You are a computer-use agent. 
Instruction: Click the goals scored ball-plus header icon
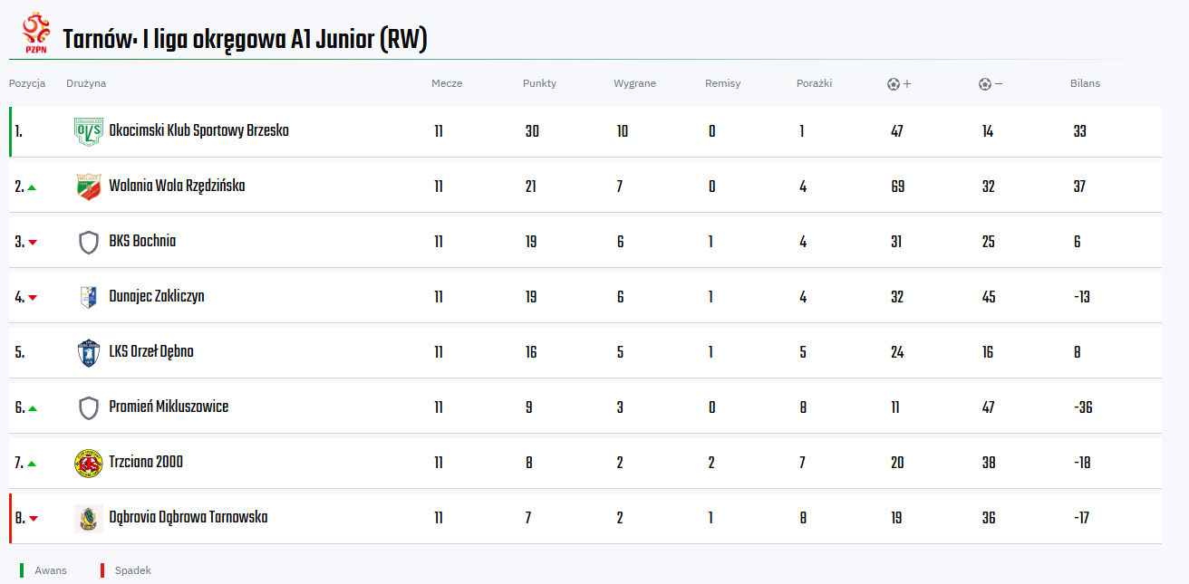coord(899,84)
